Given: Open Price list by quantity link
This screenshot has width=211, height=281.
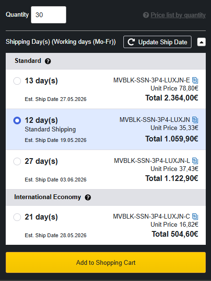Looking at the screenshot, I should coord(178,15).
